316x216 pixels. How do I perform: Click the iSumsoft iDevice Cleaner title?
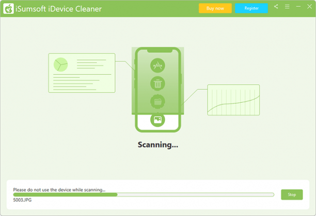point(59,9)
